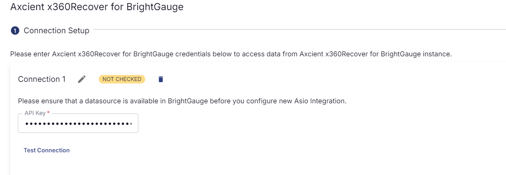
Task: Click the Axcient x360Recover for BrightGauge page title
Action: (97, 7)
